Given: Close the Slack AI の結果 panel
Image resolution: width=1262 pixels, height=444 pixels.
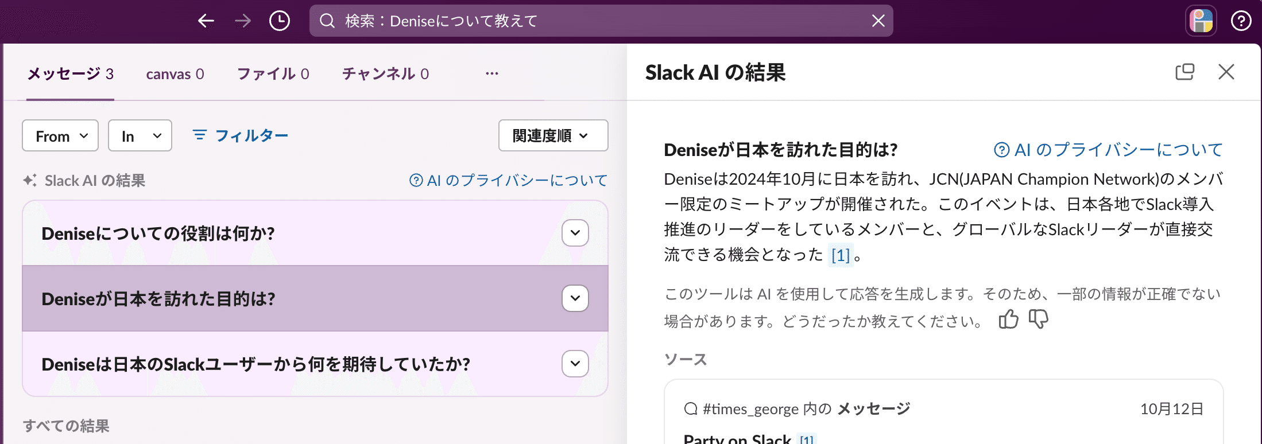Looking at the screenshot, I should pyautogui.click(x=1226, y=72).
